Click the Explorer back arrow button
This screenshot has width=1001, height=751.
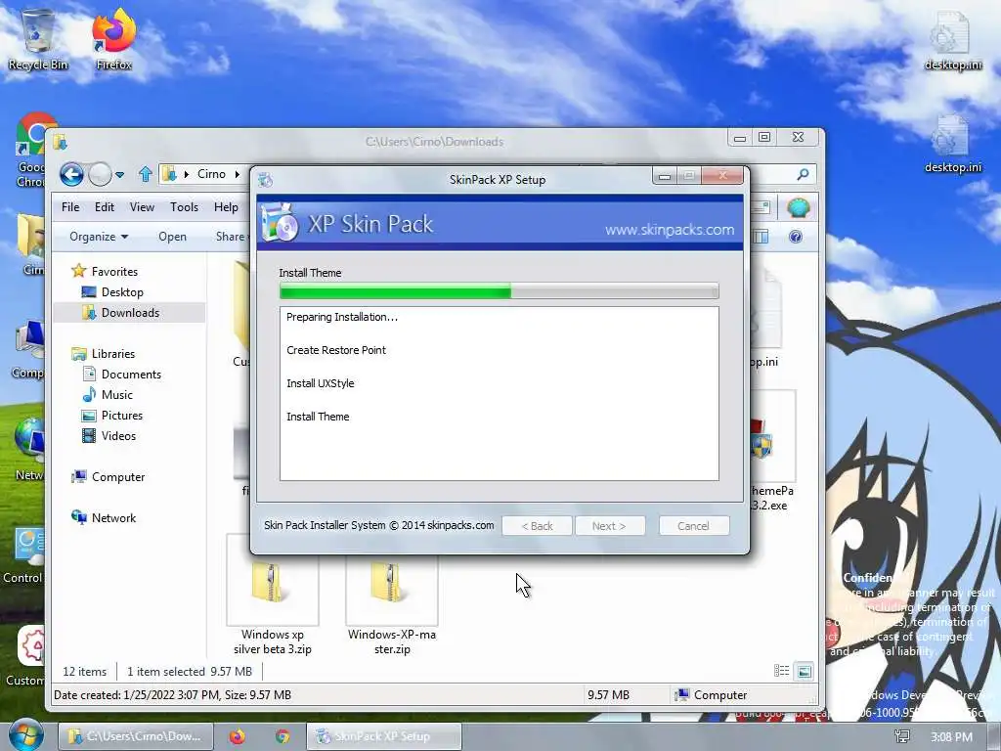71,174
